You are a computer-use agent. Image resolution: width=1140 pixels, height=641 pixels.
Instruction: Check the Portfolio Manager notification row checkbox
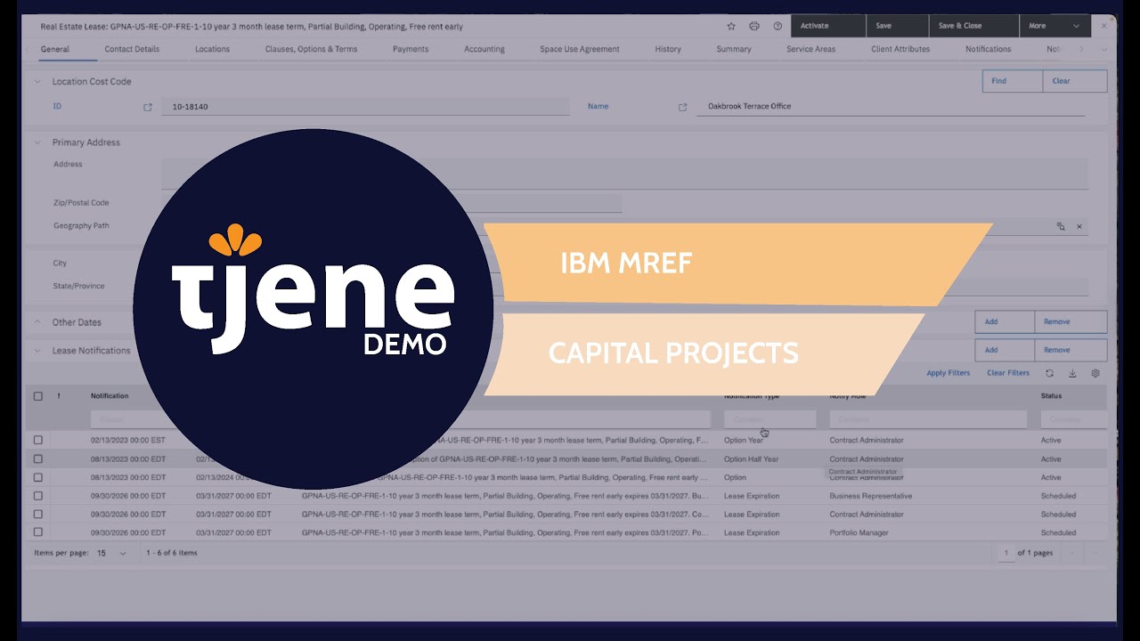(38, 532)
